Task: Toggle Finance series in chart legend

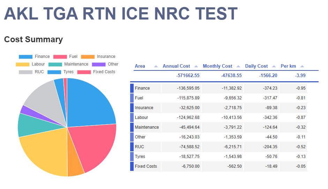Action: point(34,56)
